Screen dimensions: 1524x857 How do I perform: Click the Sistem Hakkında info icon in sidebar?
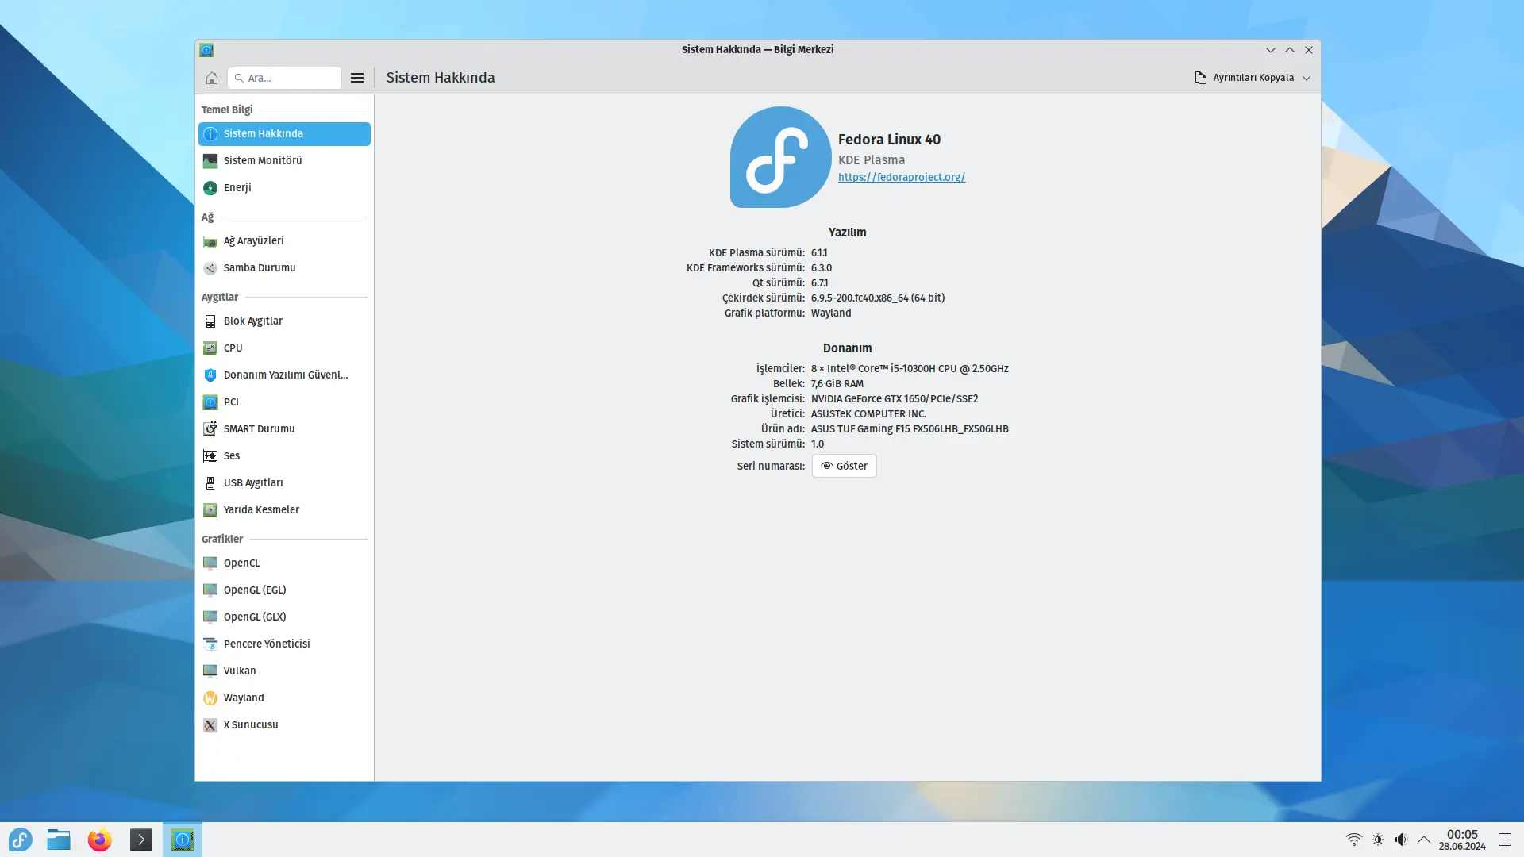point(210,134)
